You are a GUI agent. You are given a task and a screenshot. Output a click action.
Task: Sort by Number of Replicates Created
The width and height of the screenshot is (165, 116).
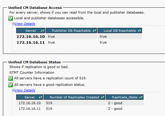(103, 97)
